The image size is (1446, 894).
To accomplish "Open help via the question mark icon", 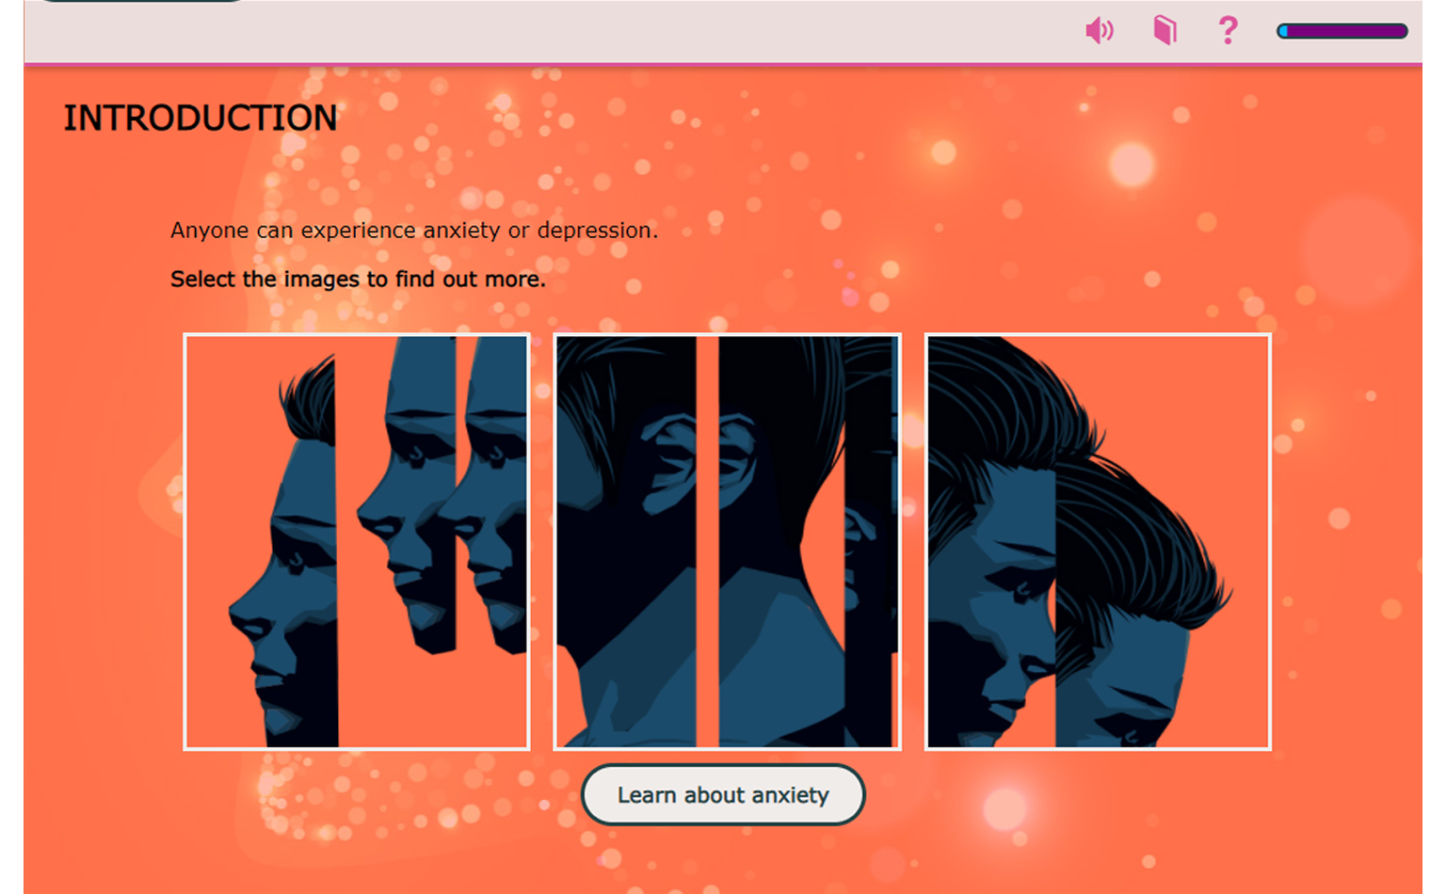I will [x=1228, y=30].
